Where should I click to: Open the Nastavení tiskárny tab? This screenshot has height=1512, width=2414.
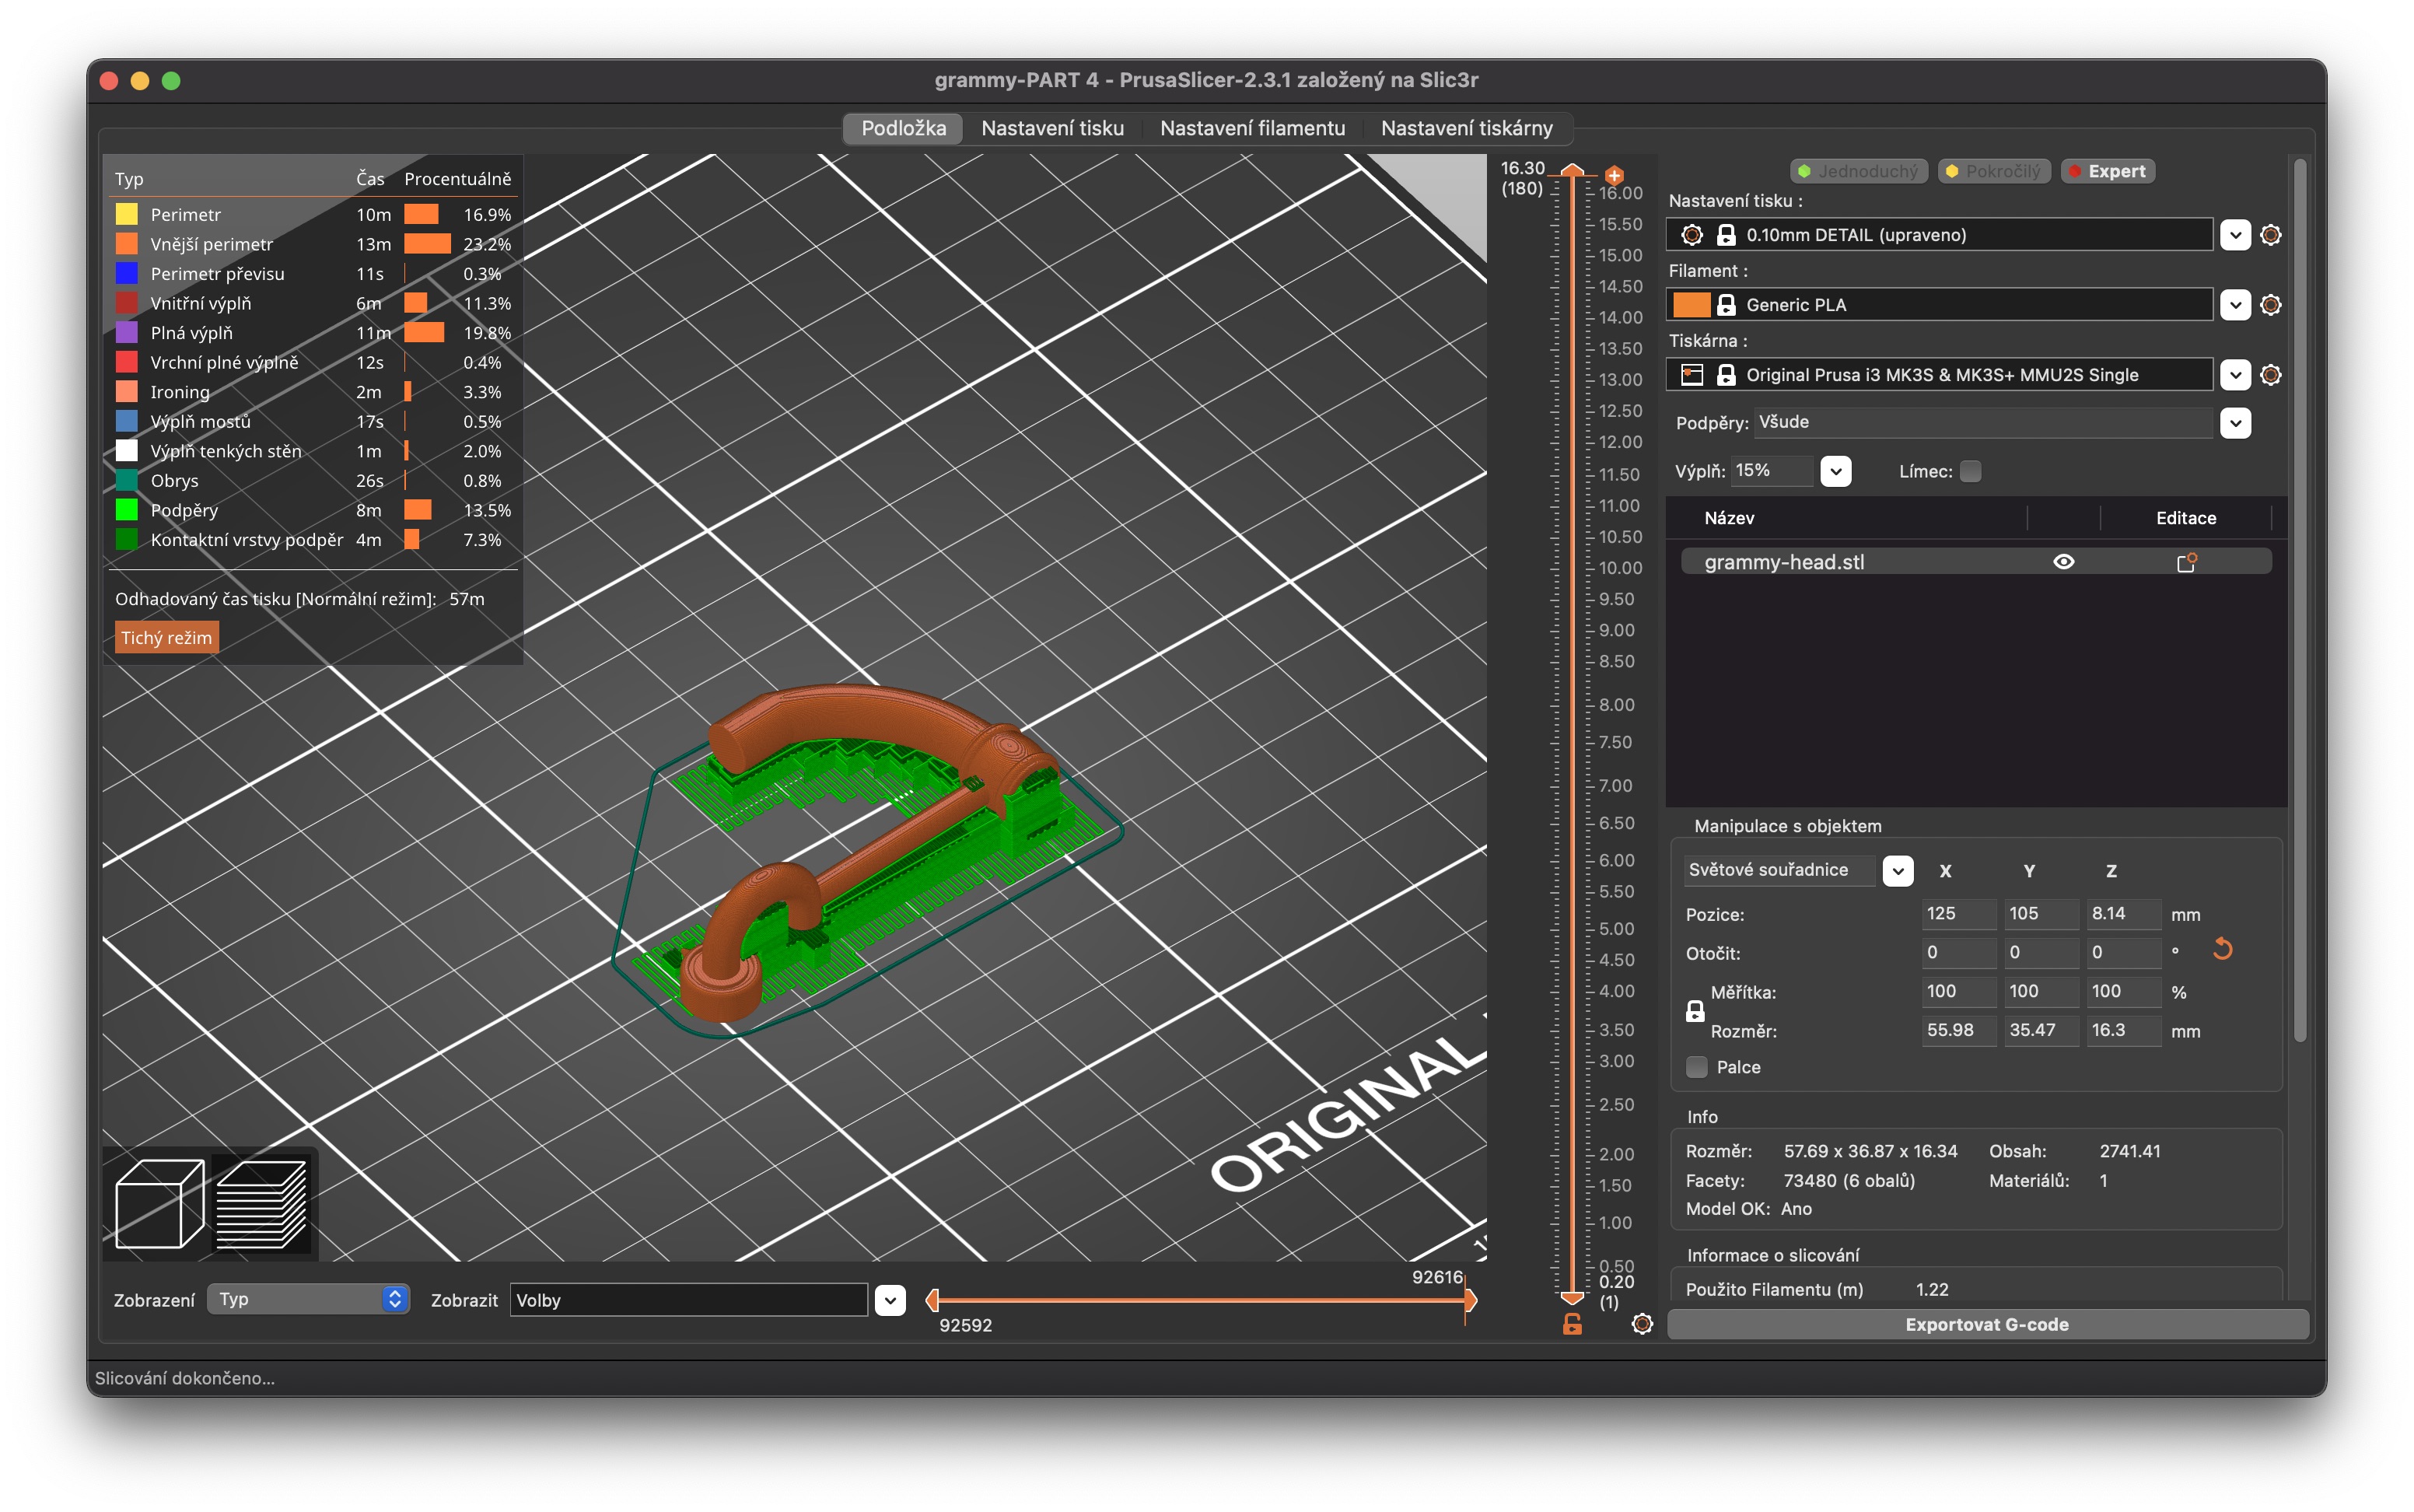(x=1467, y=128)
